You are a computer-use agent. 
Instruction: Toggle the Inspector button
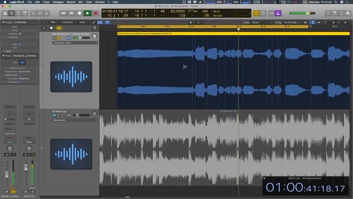point(12,13)
